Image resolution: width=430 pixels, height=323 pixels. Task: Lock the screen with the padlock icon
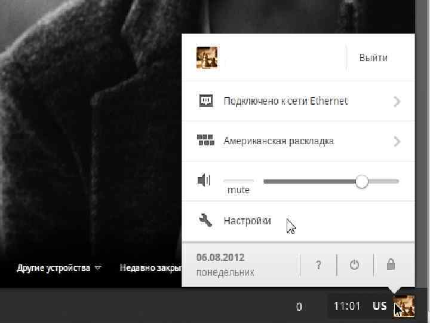click(391, 264)
